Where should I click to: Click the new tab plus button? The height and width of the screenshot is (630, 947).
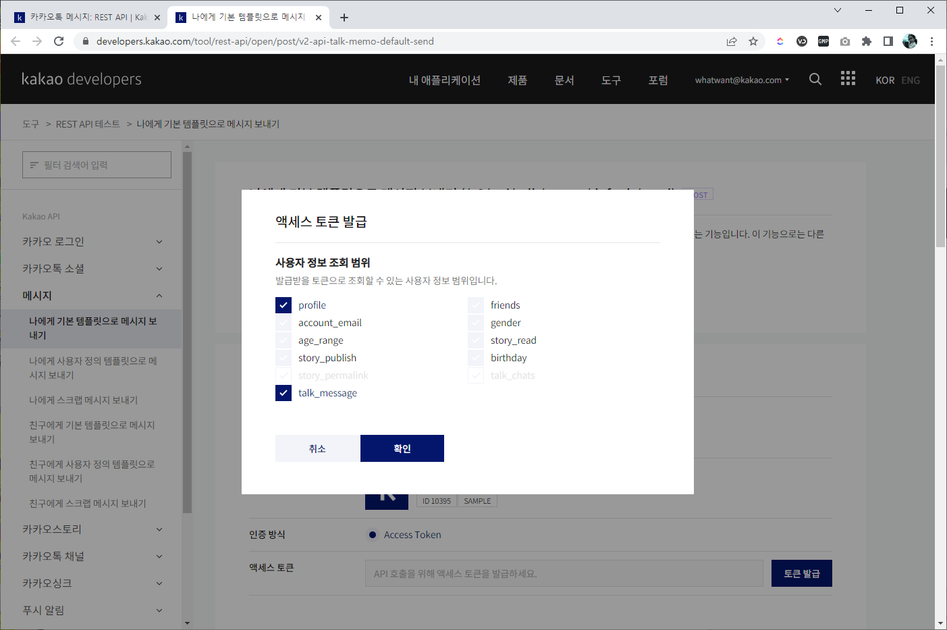click(x=344, y=18)
